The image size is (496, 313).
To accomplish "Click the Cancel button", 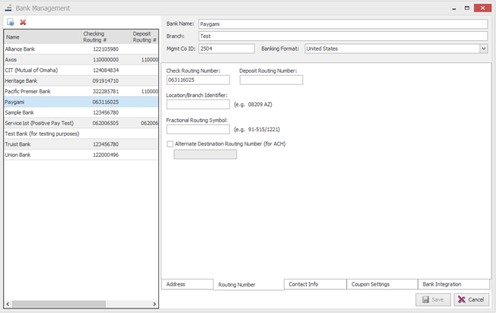I will [x=471, y=299].
